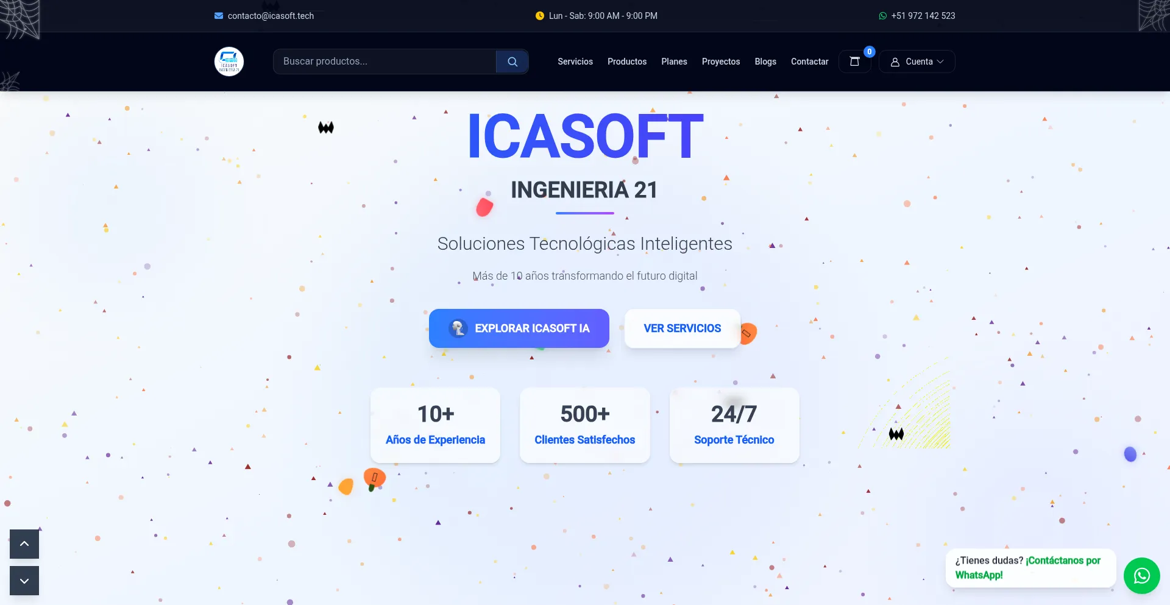This screenshot has width=1170, height=605.
Task: Open the Servicios menu
Action: [x=575, y=62]
